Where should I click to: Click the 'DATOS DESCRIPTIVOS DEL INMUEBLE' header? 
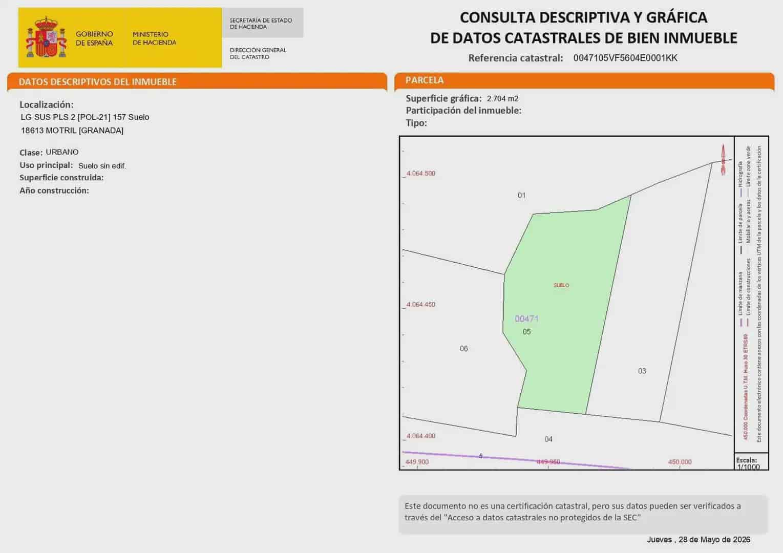coord(97,82)
